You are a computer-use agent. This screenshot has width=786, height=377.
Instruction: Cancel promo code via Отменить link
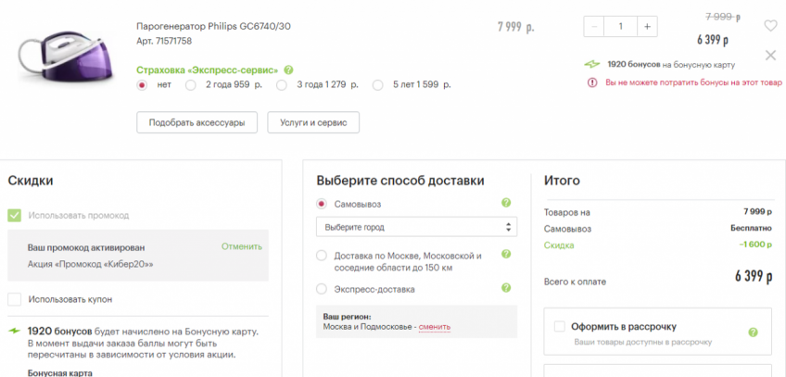pyautogui.click(x=242, y=246)
